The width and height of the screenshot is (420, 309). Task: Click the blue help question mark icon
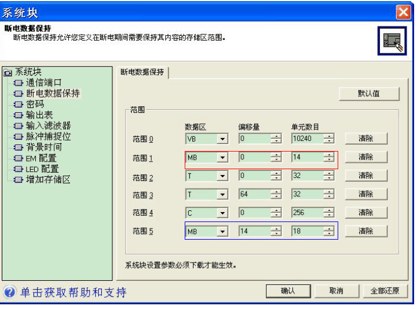tap(9, 292)
